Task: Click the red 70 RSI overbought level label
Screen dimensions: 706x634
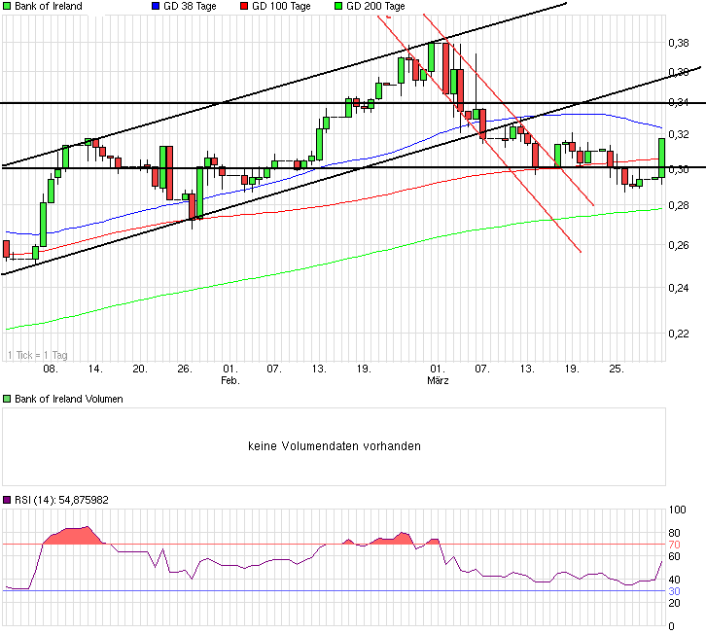Action: (x=673, y=545)
